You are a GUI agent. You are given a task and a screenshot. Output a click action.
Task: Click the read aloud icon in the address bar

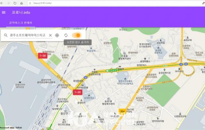(203, 3)
